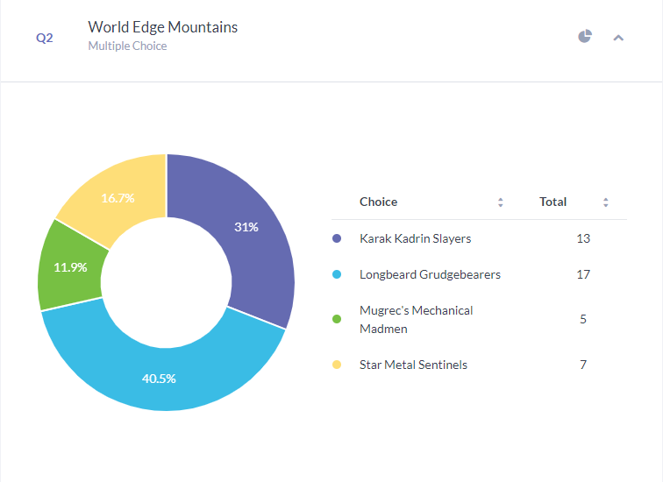Click the Total column header

pyautogui.click(x=552, y=202)
